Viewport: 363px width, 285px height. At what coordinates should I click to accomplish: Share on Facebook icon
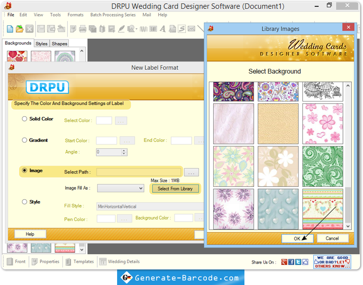(291, 262)
